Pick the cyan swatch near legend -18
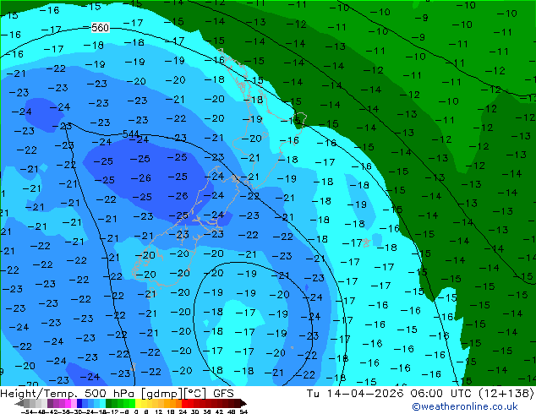Viewport: 536px width, 414px height. [102, 403]
